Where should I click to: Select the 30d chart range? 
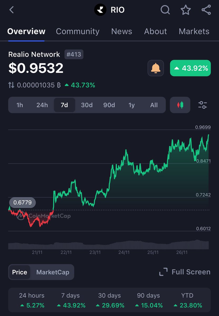[87, 105]
